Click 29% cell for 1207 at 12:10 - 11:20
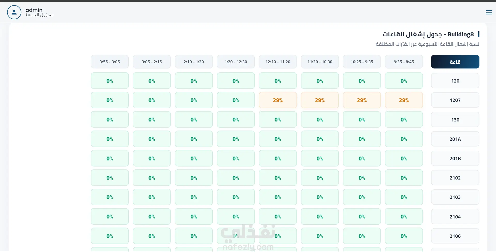496x252 pixels. coord(278,100)
